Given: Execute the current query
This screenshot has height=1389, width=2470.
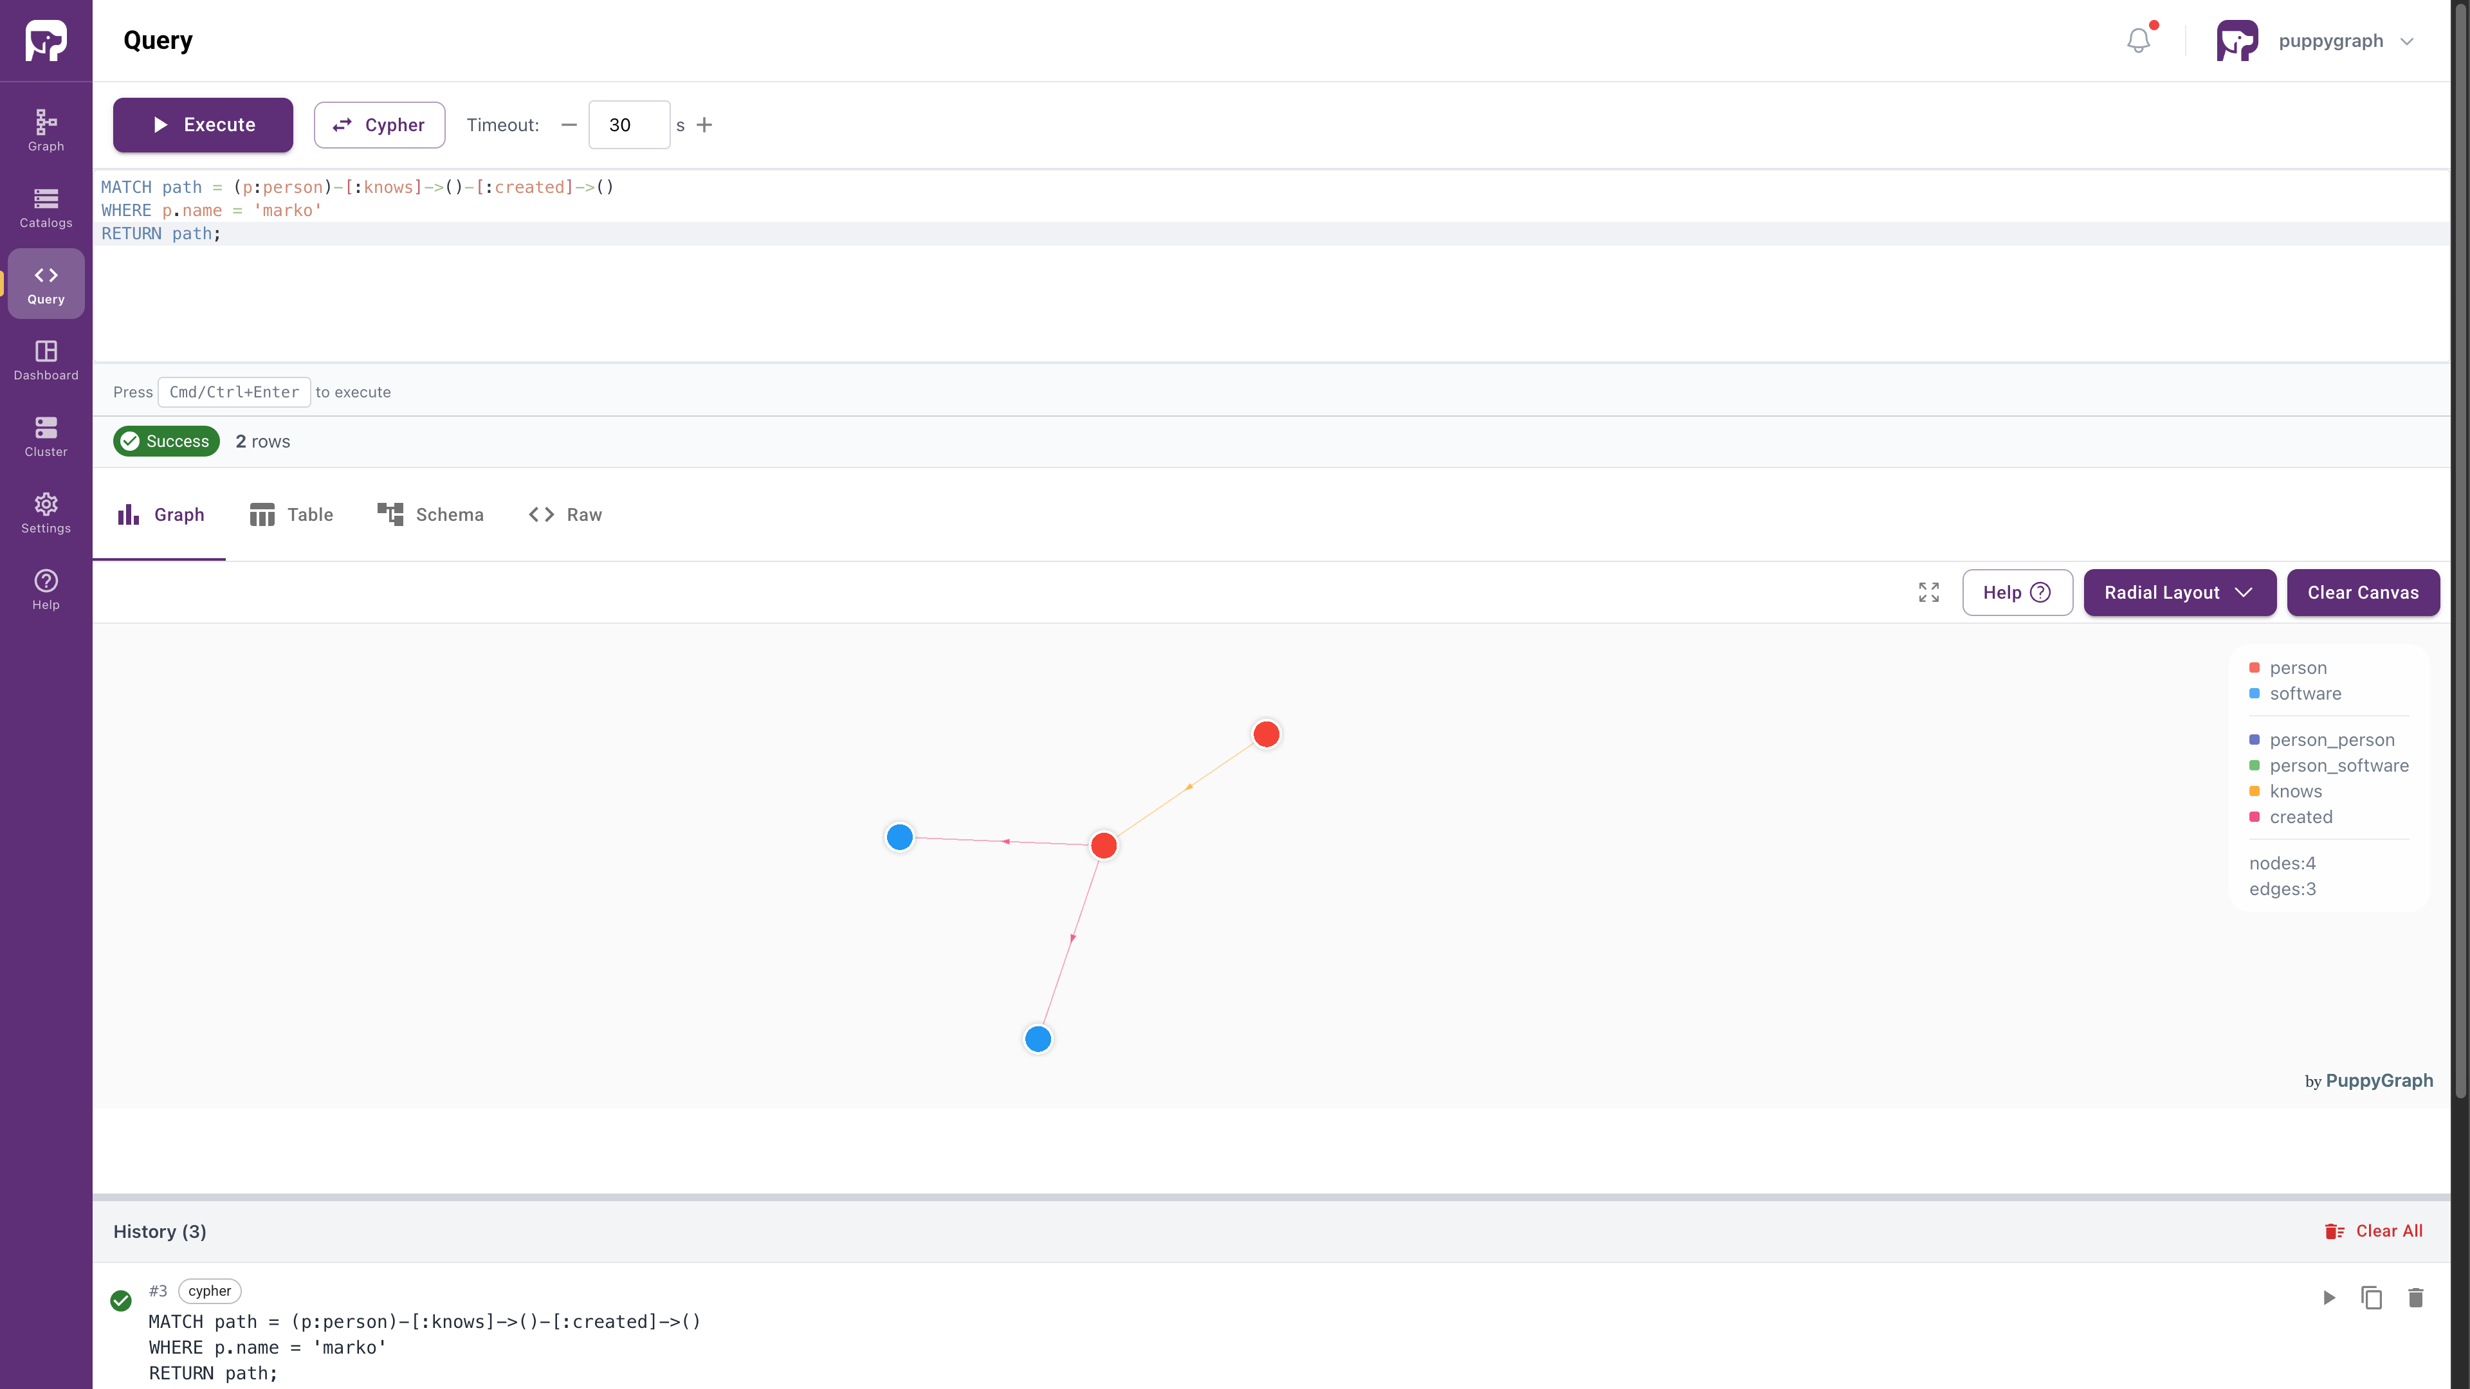Looking at the screenshot, I should click(203, 125).
